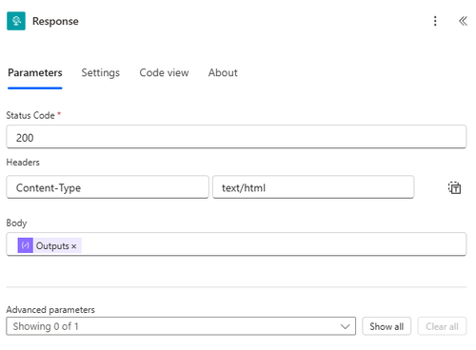Click the Advanced parameters label
This screenshot has height=350, width=476.
coord(50,309)
